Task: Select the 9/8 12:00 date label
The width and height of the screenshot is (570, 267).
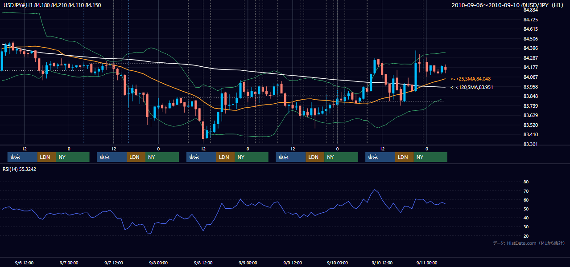Action: (x=203, y=263)
